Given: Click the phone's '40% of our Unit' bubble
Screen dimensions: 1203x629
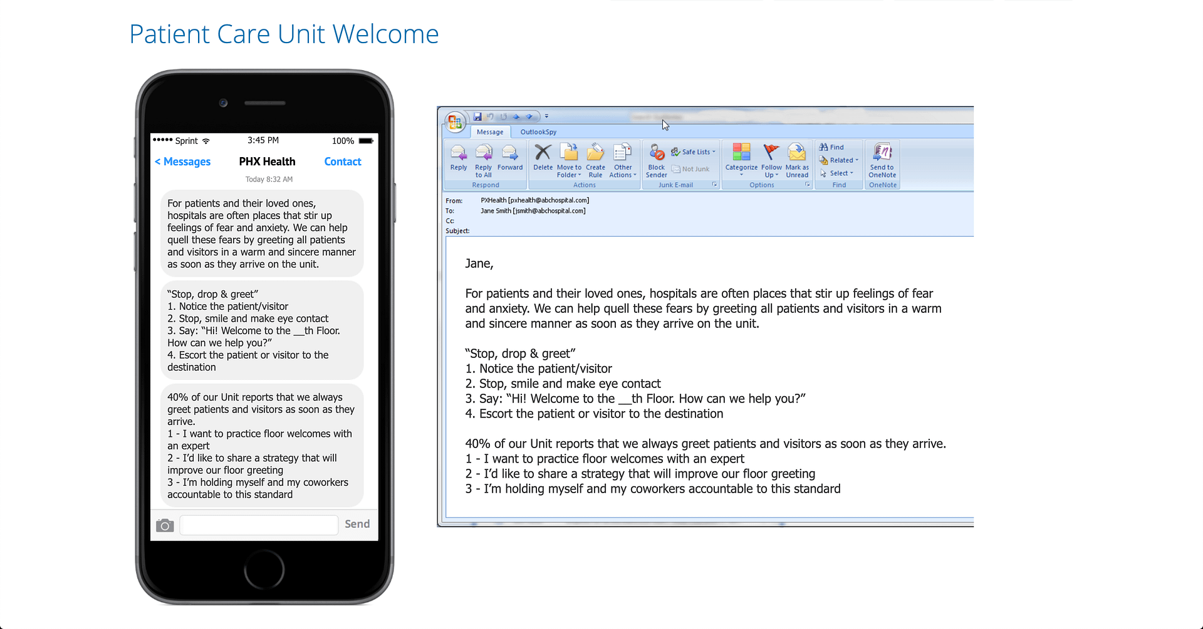Looking at the screenshot, I should [262, 446].
